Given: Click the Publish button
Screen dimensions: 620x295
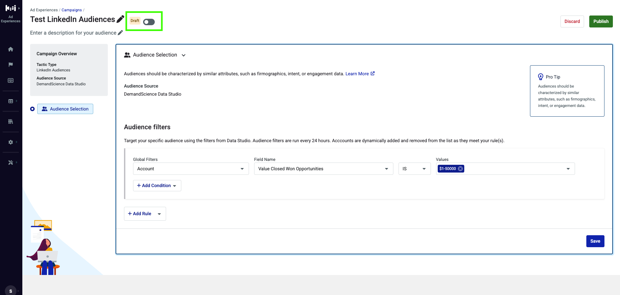Looking at the screenshot, I should (601, 21).
